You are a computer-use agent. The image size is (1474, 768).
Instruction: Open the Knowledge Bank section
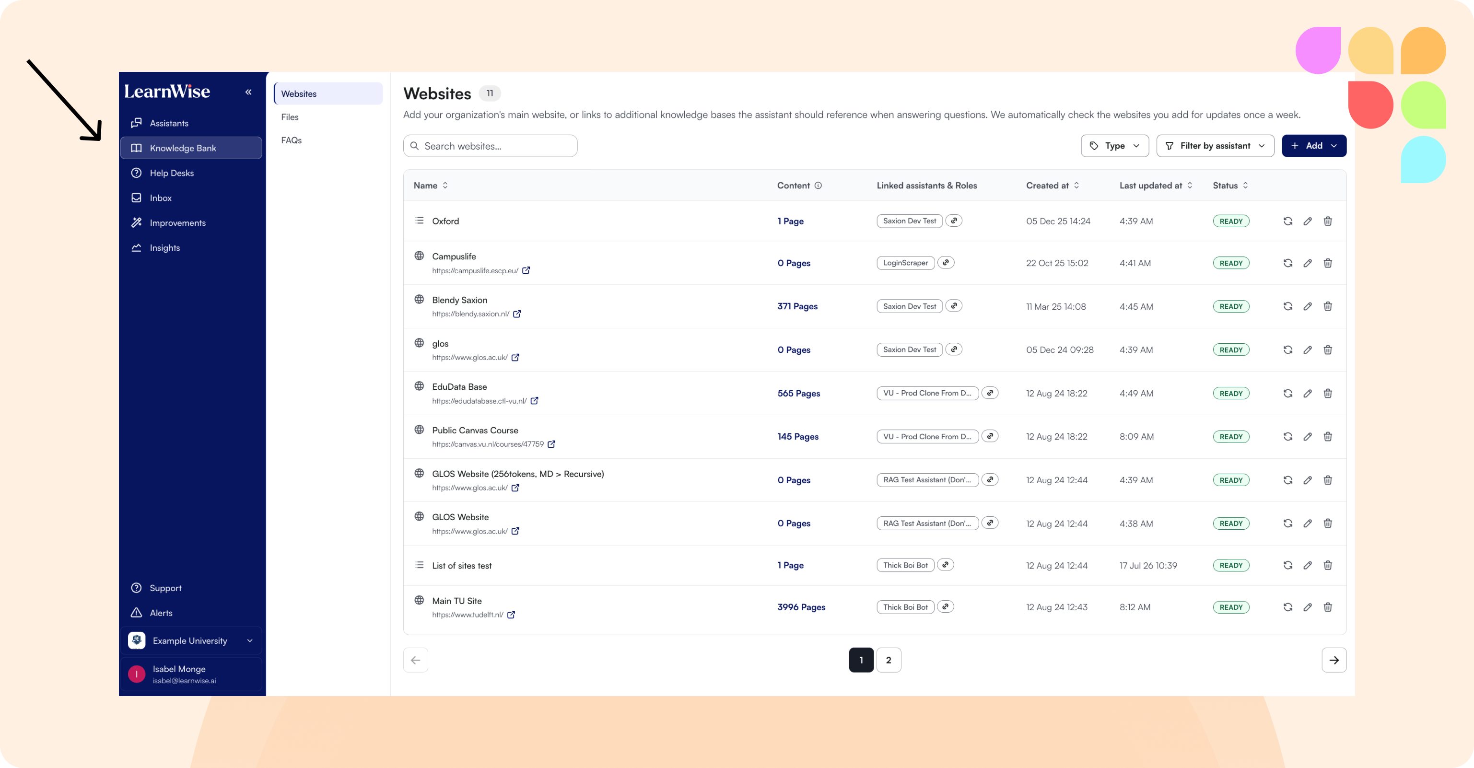[191, 148]
